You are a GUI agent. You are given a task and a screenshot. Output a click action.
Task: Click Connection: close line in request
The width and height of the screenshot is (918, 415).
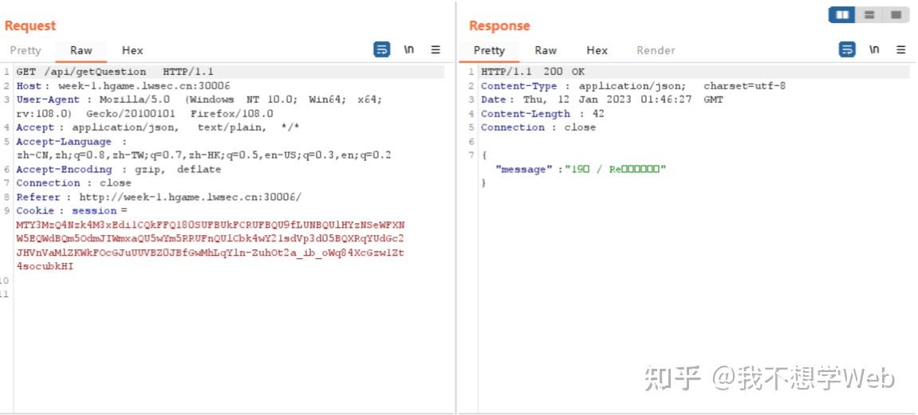[x=73, y=183]
